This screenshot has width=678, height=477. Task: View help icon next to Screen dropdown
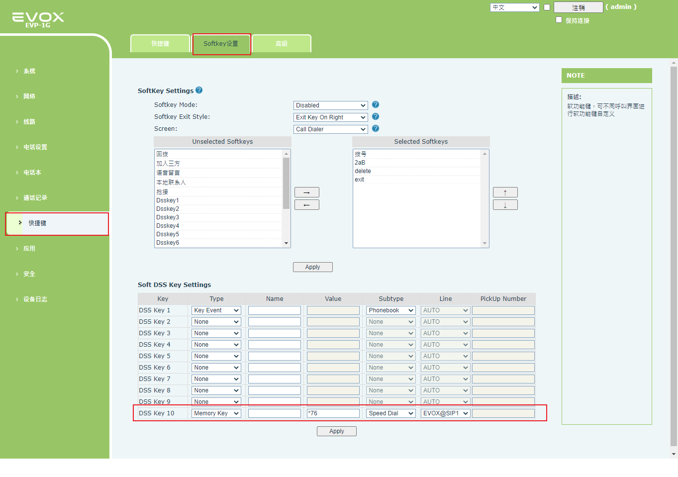tap(376, 128)
